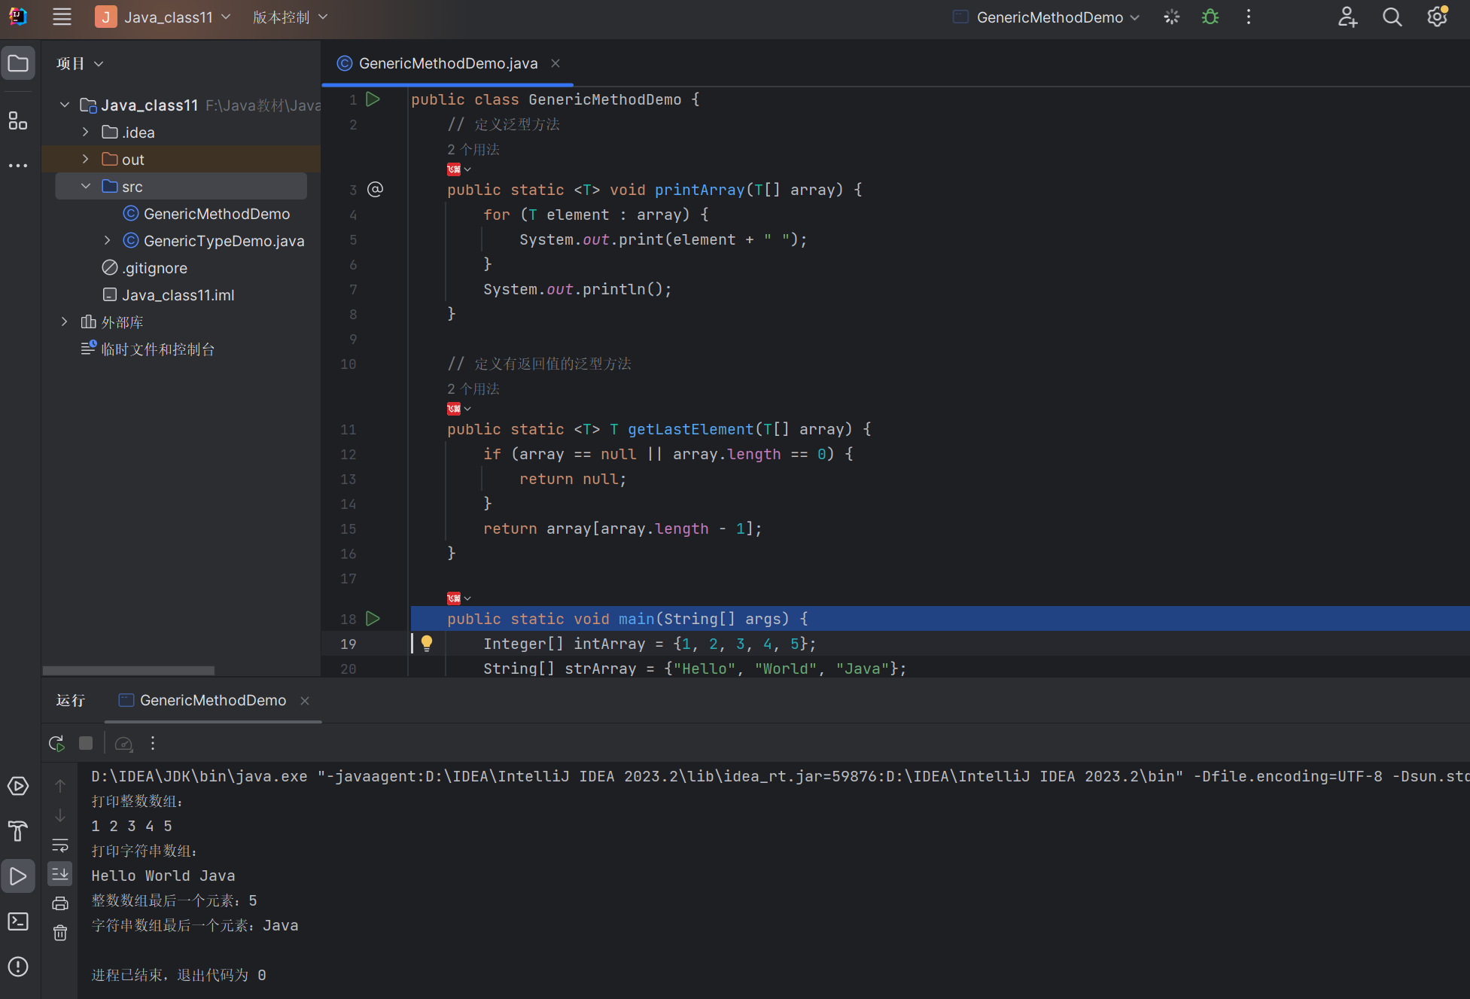Click the Rerun GenericMethodDemo icon
1470x999 pixels.
[56, 744]
